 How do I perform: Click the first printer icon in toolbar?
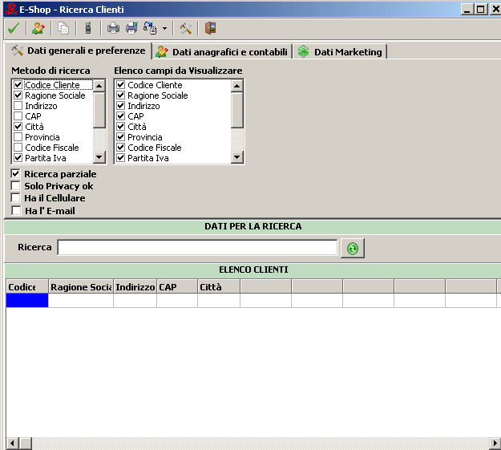coord(113,28)
